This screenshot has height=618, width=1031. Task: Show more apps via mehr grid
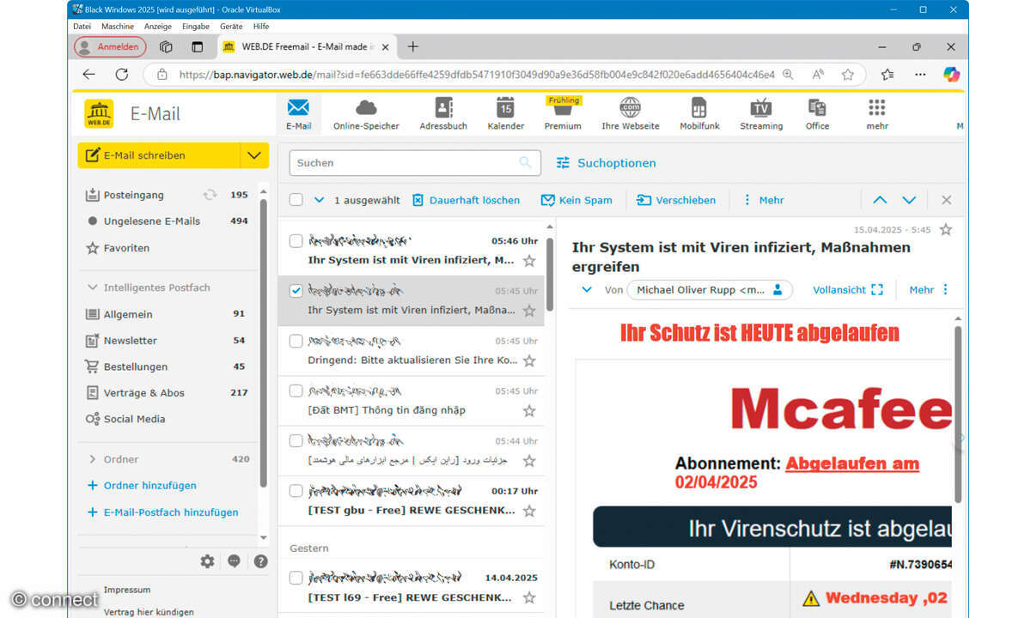[876, 114]
